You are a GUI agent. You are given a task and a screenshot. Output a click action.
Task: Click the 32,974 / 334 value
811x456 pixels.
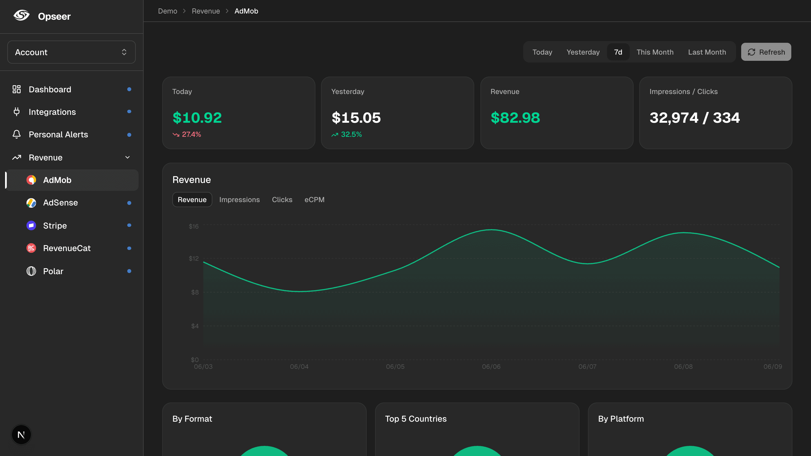[694, 118]
